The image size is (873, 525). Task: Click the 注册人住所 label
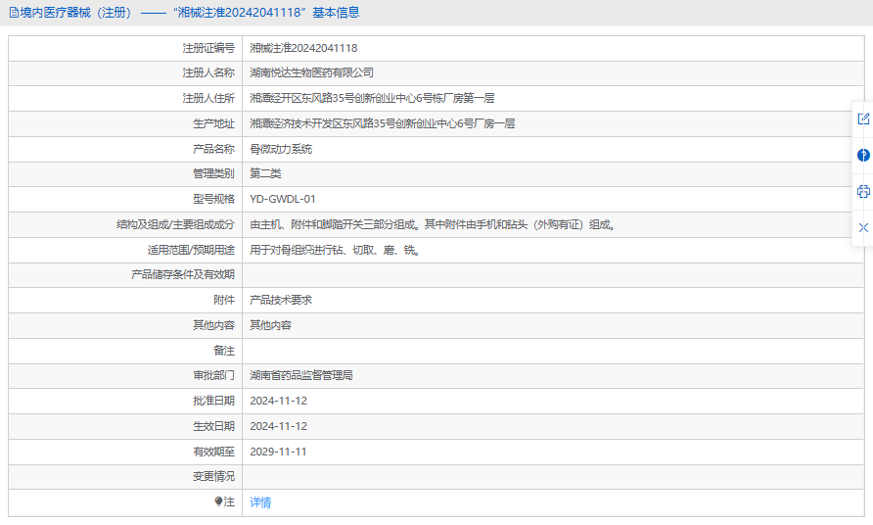pyautogui.click(x=208, y=98)
